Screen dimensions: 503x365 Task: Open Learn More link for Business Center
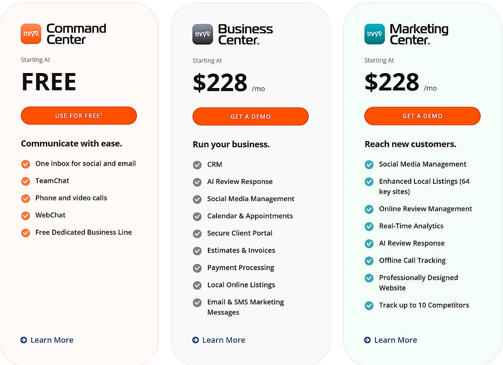coord(224,340)
